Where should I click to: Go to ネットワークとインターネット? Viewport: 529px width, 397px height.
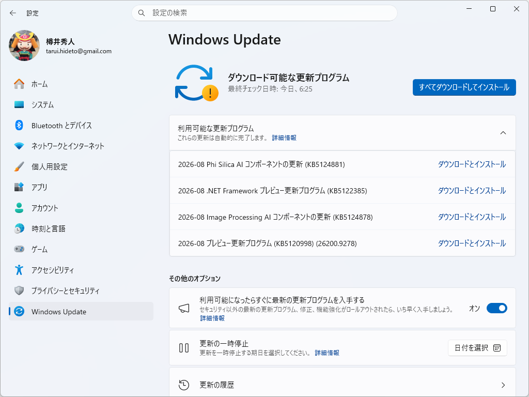coord(81,146)
